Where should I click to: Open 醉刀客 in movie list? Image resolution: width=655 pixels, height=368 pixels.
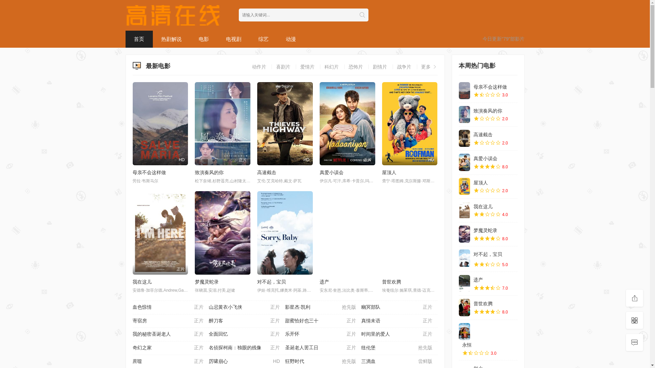216,321
